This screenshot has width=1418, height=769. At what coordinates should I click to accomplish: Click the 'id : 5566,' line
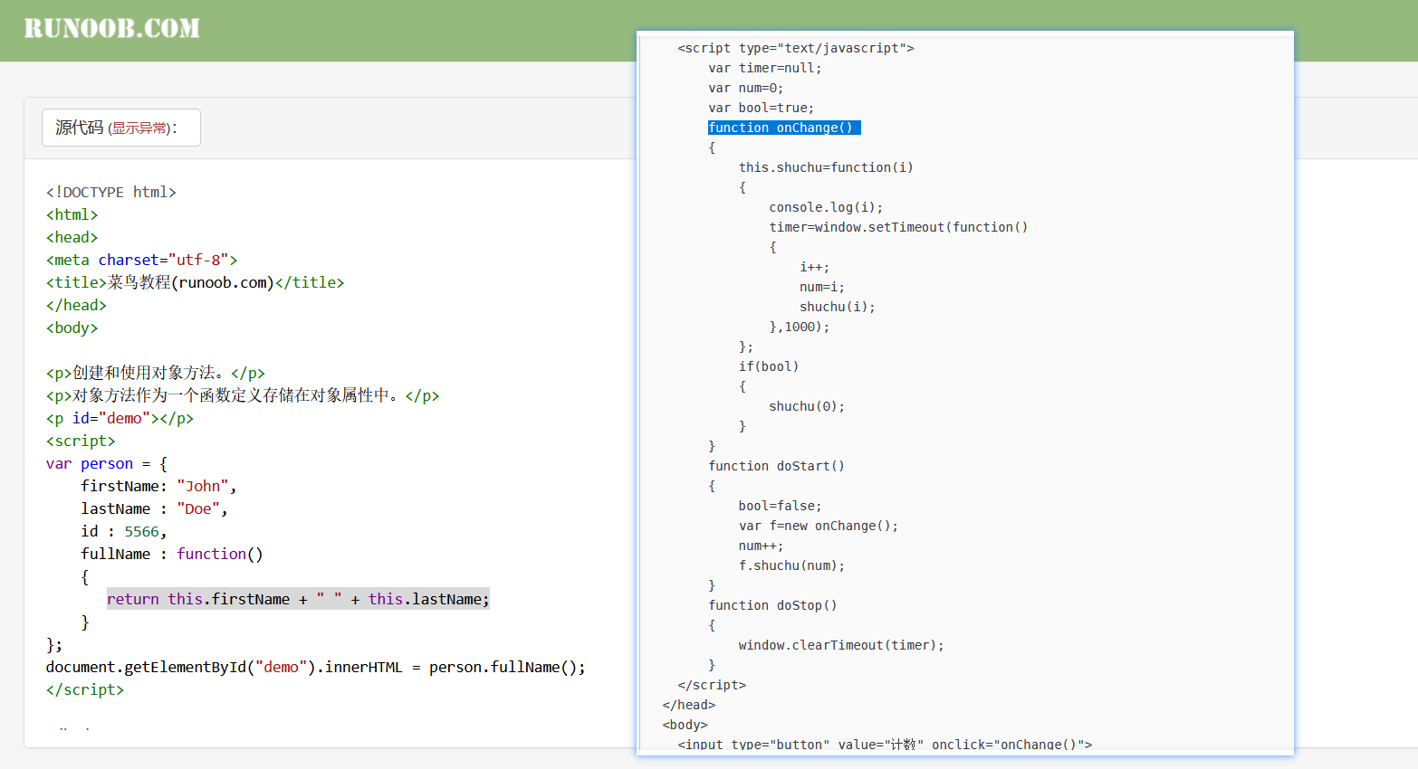point(124,531)
